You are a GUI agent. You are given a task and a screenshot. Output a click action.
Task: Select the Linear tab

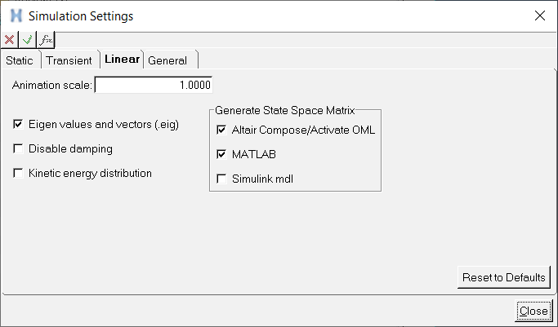click(122, 59)
